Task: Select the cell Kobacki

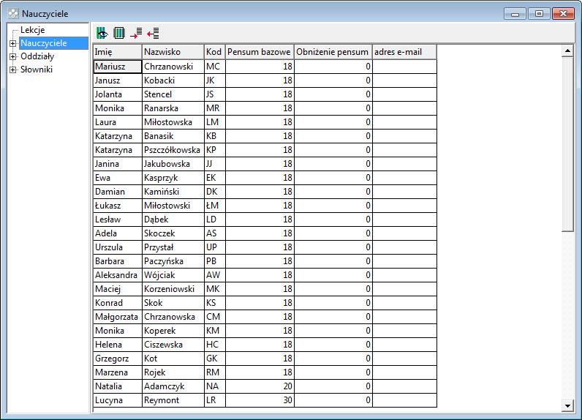Action: pos(173,80)
